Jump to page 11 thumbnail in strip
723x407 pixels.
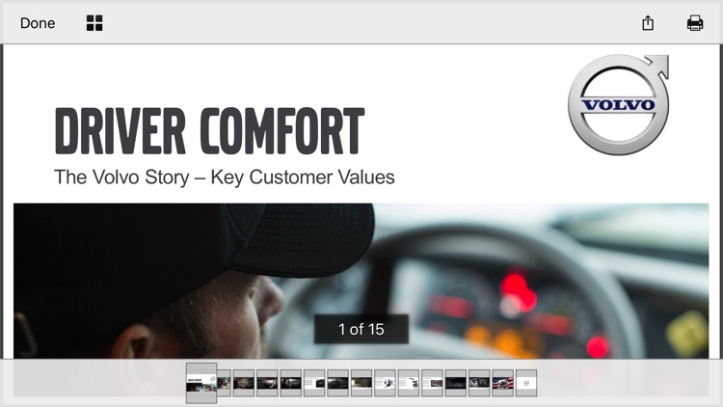click(x=432, y=383)
